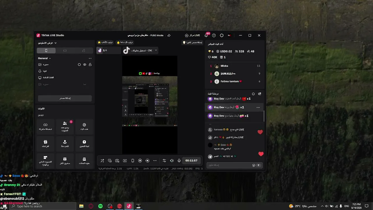373x210 pixels.
Task: Open the play together tool
Action: point(65,144)
